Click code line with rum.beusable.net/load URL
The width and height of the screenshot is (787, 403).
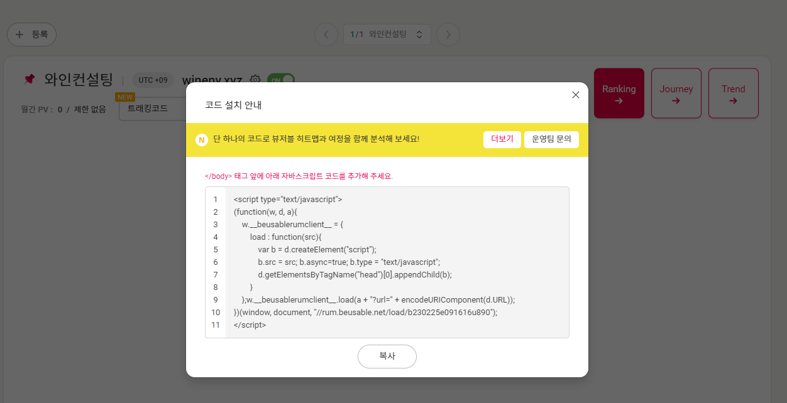pyautogui.click(x=365, y=313)
